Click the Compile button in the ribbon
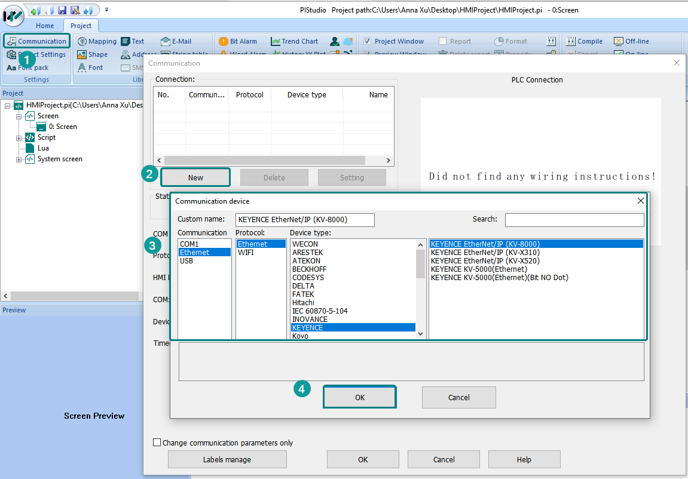This screenshot has width=688, height=479. (585, 41)
